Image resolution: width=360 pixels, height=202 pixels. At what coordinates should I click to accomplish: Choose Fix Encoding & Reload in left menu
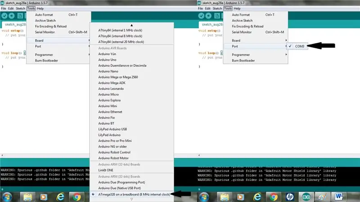[58, 26]
